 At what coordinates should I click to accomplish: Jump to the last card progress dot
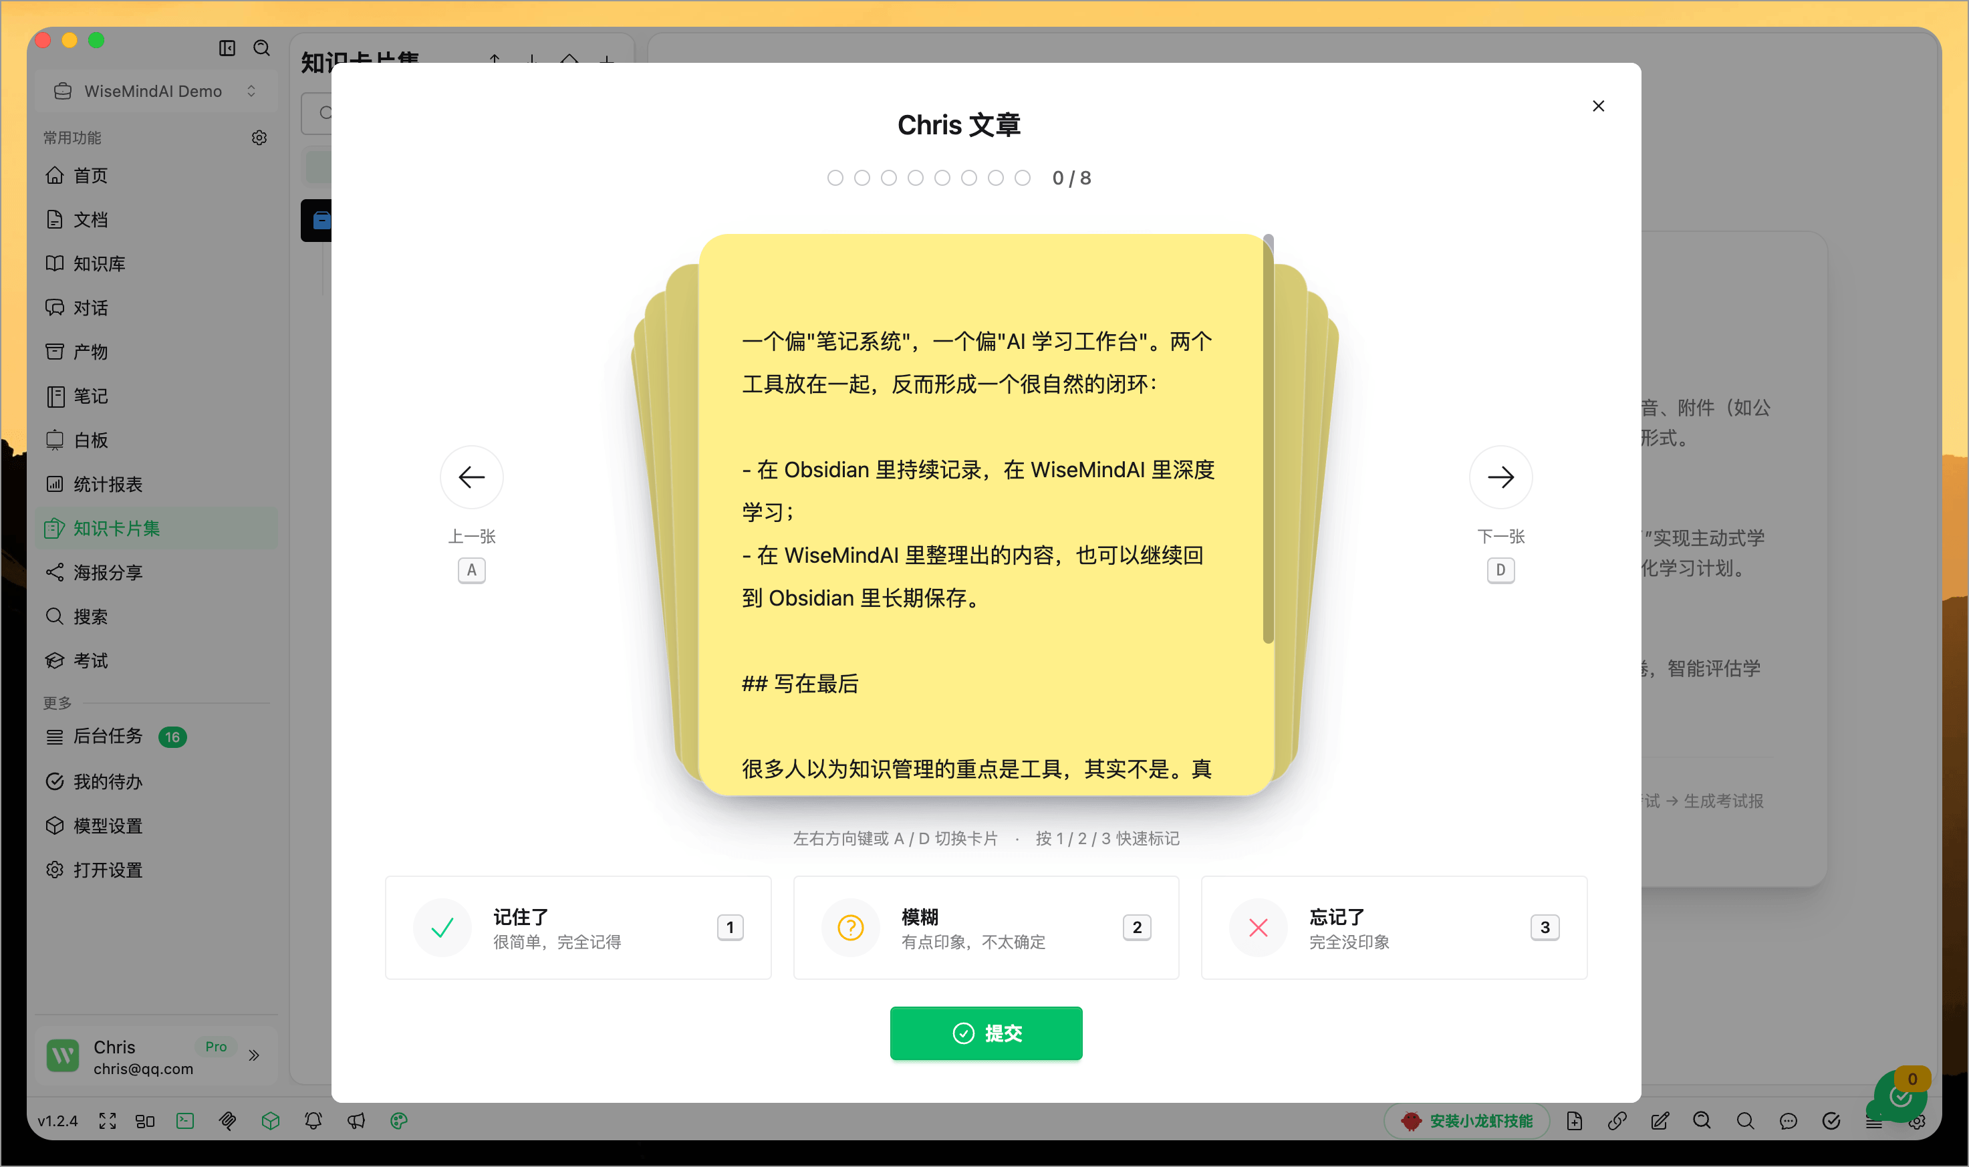coord(1022,178)
